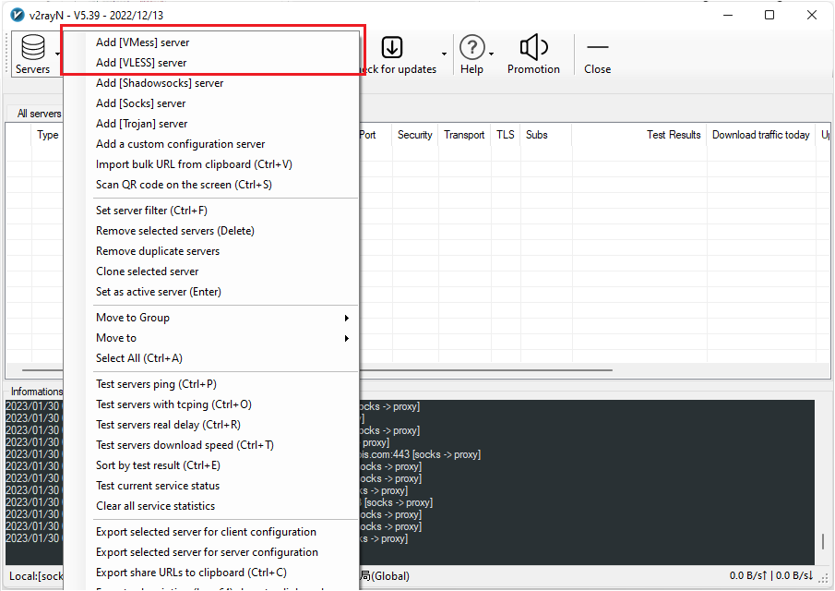Click the log panel vertical scrollbar
Image resolution: width=835 pixels, height=591 pixels.
(x=823, y=541)
